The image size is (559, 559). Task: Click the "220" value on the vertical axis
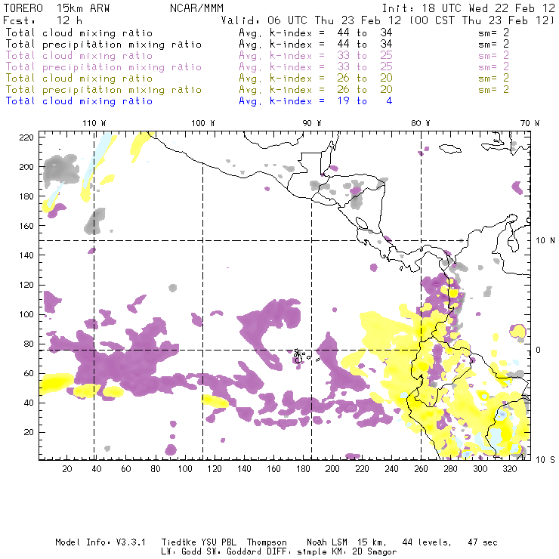point(26,137)
